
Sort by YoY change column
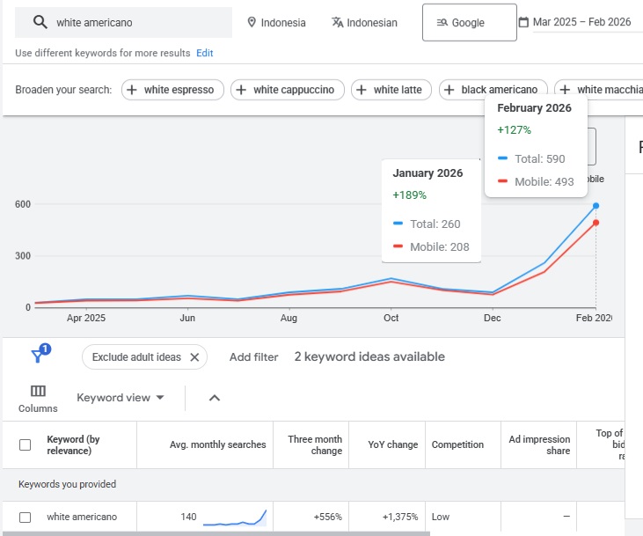click(392, 444)
